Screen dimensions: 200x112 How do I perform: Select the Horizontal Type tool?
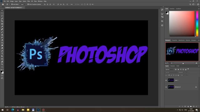[x=2, y=54]
